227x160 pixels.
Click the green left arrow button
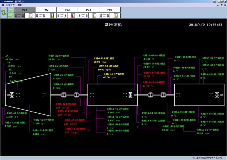(x=10, y=10)
